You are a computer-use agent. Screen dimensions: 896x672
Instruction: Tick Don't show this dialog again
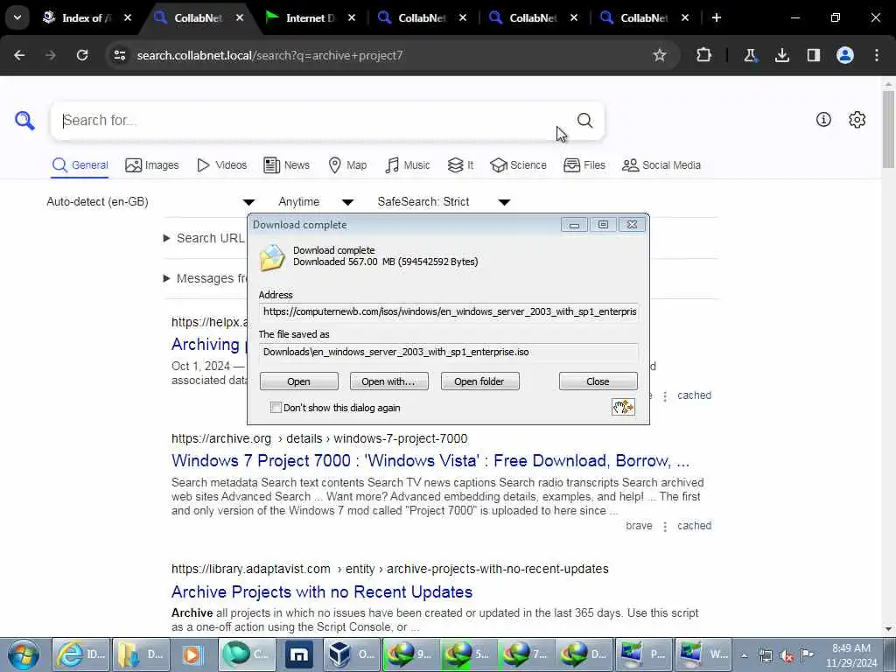(276, 408)
